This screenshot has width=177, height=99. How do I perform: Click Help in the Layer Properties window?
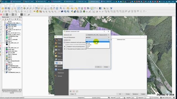point(143,94)
